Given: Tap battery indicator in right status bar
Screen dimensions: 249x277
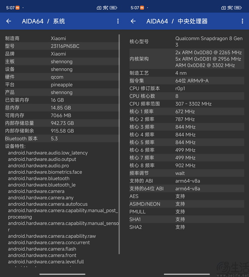Looking at the screenshot, I should pos(238,8).
